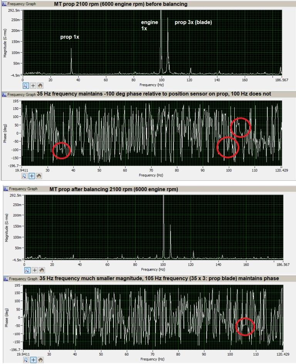The height and width of the screenshot is (364, 296).
Task: Pick hand pan tool under after-balancing magnitude graph
Action: (x=41, y=270)
